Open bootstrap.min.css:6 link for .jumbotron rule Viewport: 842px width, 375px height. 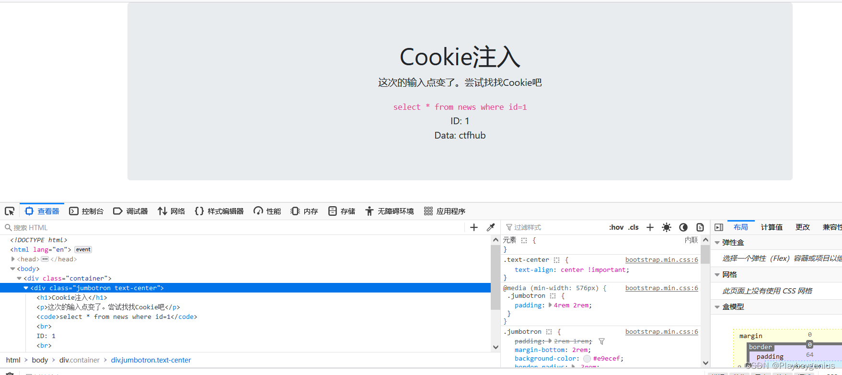click(x=661, y=331)
